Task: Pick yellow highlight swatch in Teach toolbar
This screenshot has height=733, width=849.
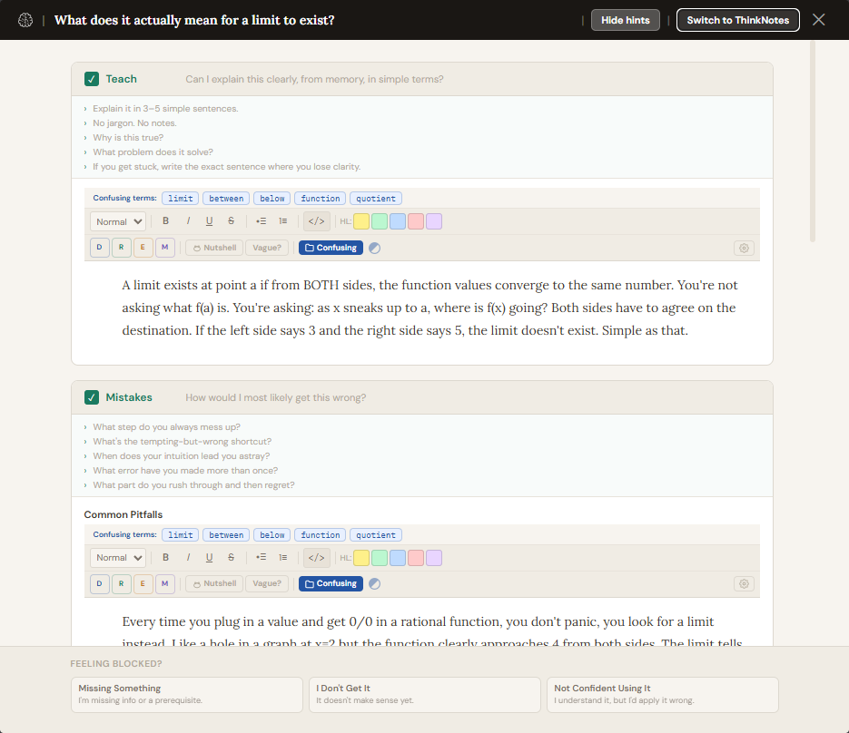Action: [361, 221]
